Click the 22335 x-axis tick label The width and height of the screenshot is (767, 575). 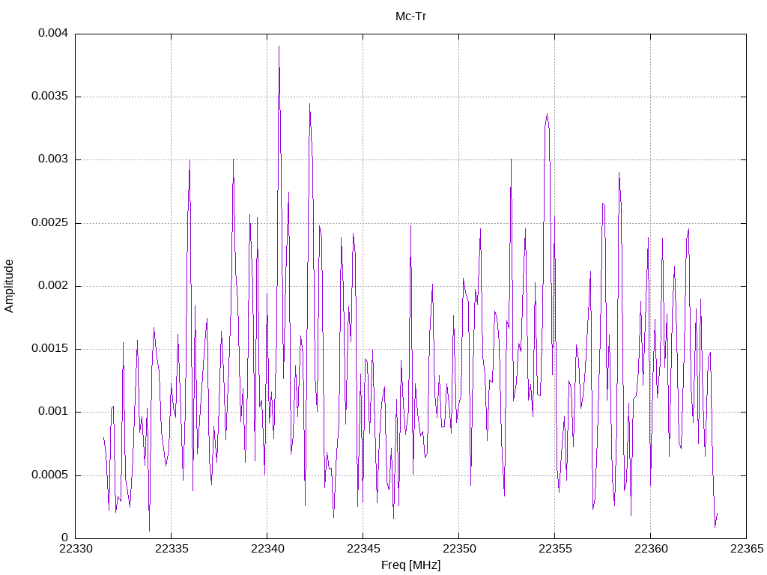click(x=172, y=549)
